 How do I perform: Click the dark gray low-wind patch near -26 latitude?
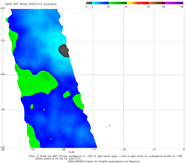[64, 51]
